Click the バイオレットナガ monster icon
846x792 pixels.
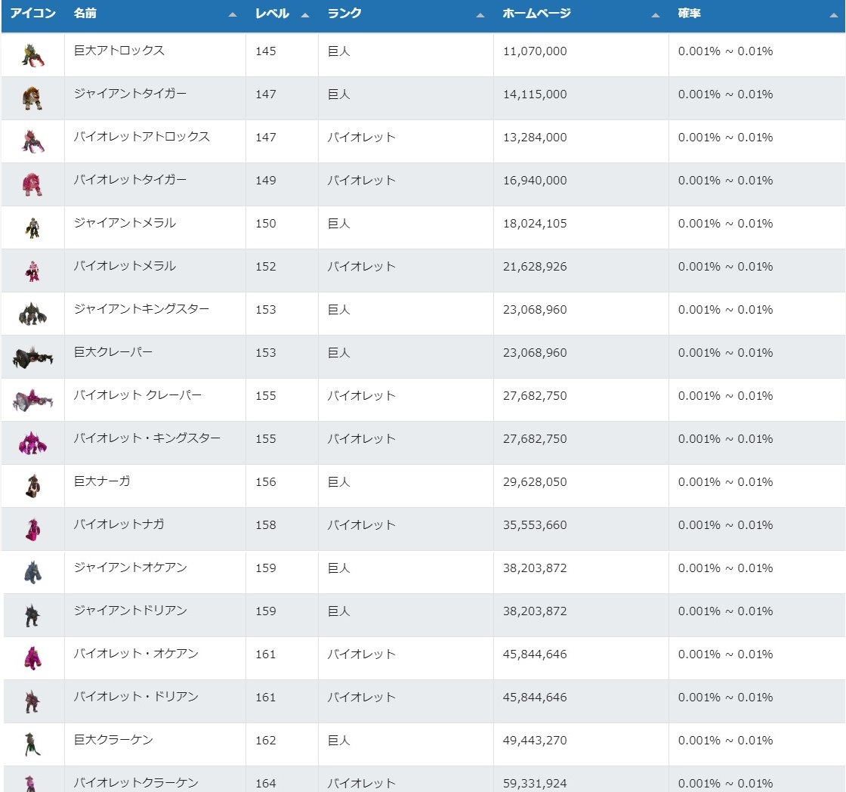click(32, 530)
